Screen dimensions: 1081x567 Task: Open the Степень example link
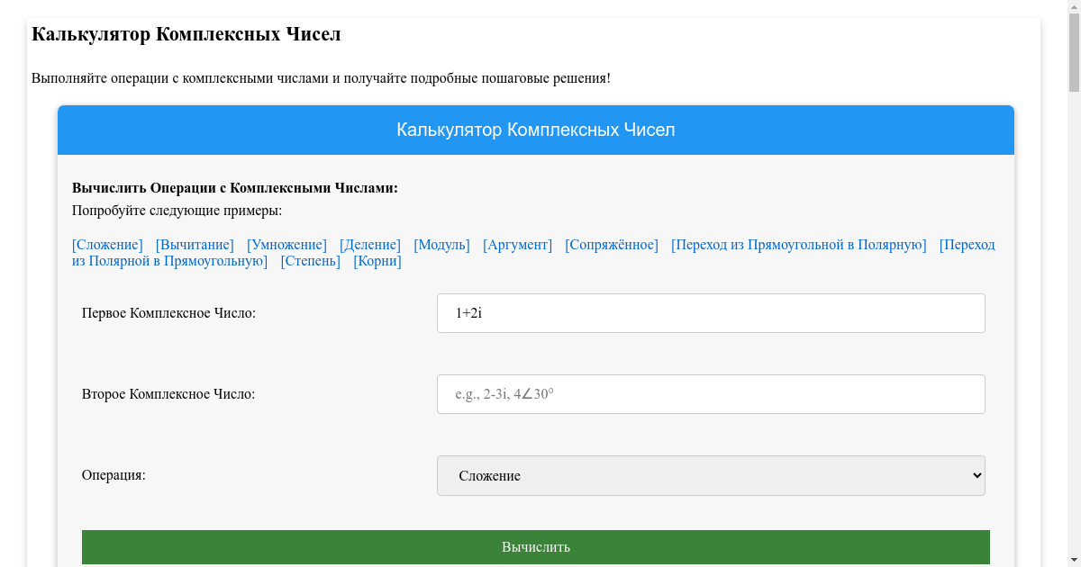click(310, 261)
